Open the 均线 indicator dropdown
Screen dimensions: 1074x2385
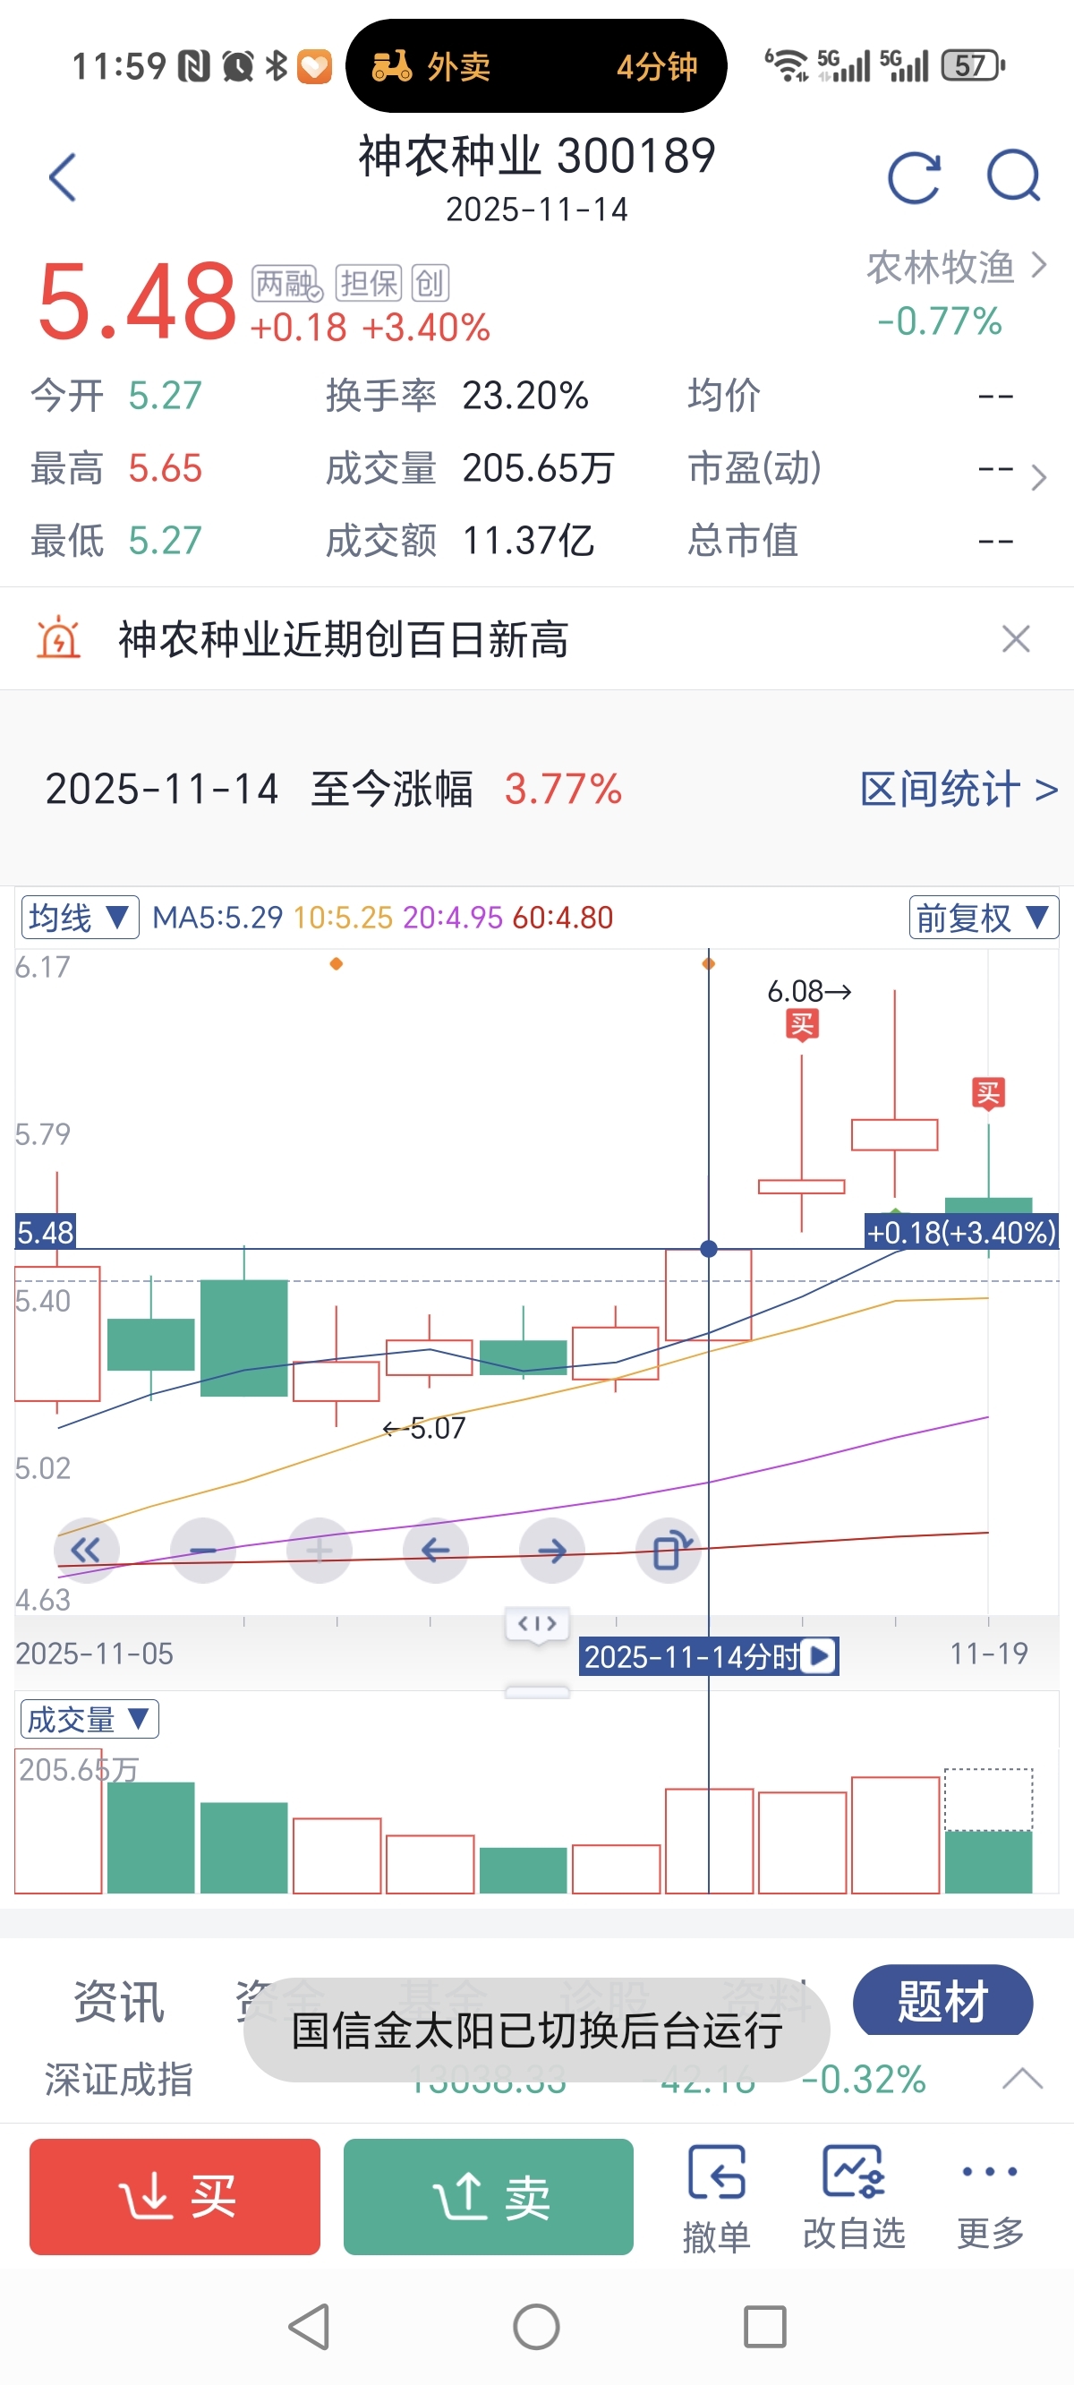(x=80, y=918)
